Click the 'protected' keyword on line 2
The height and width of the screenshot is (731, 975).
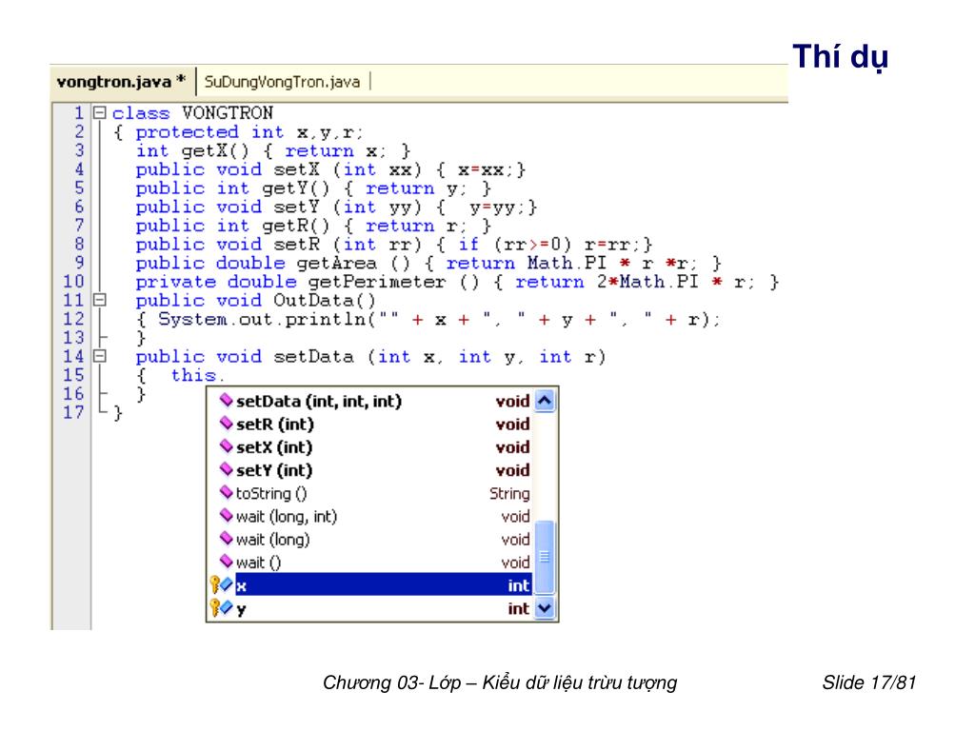tap(187, 132)
